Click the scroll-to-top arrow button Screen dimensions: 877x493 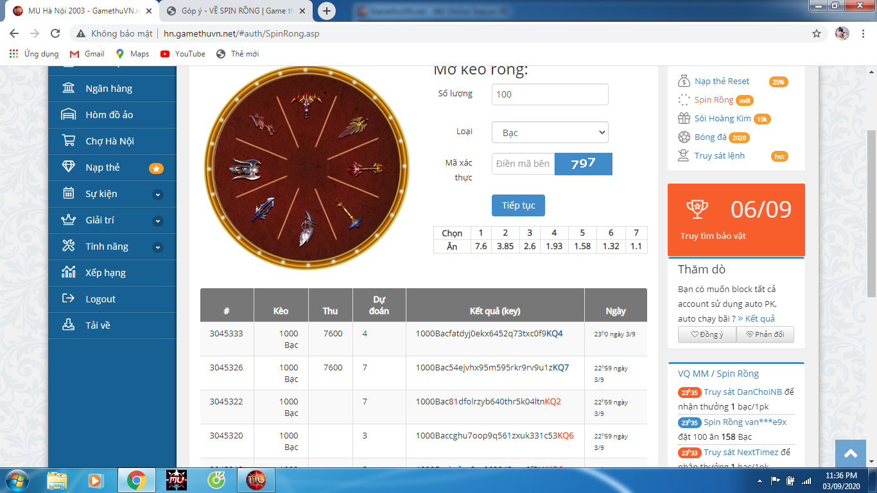click(851, 454)
